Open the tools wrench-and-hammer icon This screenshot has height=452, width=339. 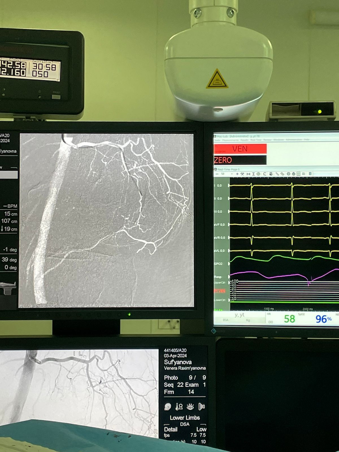coord(242,174)
